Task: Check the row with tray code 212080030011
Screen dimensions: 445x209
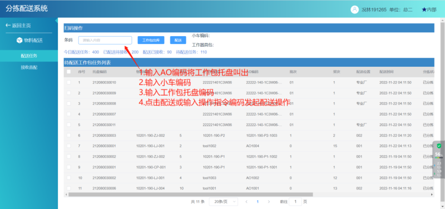Action: pos(68,125)
